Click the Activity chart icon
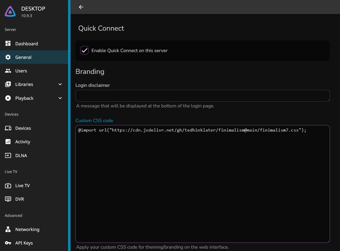340x251 pixels. click(x=8, y=142)
